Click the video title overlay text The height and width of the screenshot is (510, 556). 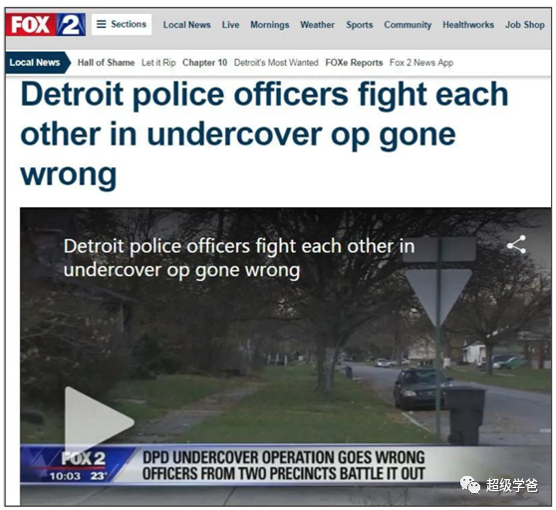tap(239, 258)
